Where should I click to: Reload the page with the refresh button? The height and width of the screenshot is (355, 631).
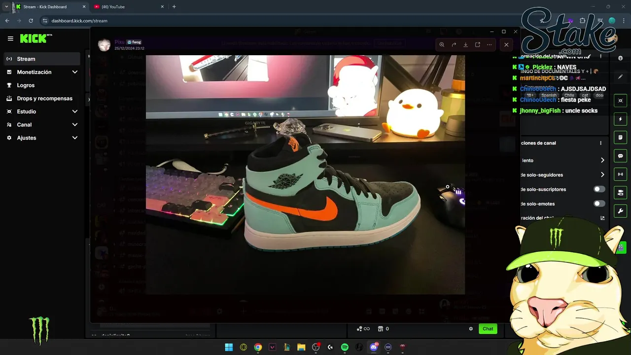pos(31,21)
